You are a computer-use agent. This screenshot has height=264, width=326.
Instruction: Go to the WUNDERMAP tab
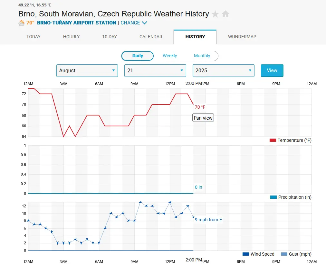242,37
